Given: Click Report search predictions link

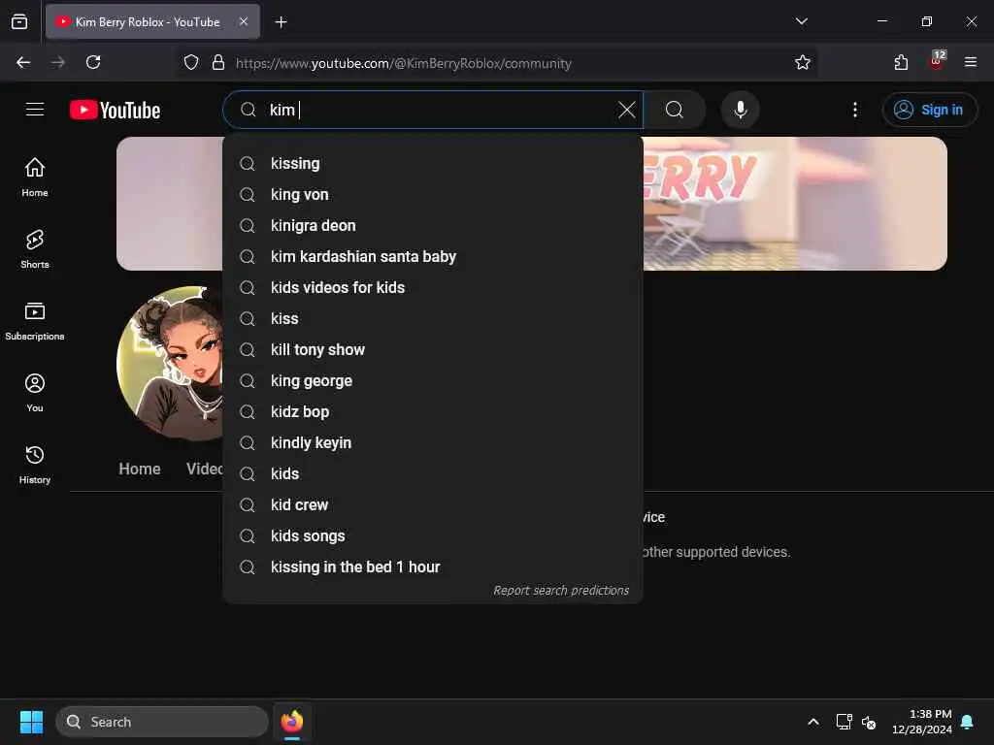Looking at the screenshot, I should (561, 591).
